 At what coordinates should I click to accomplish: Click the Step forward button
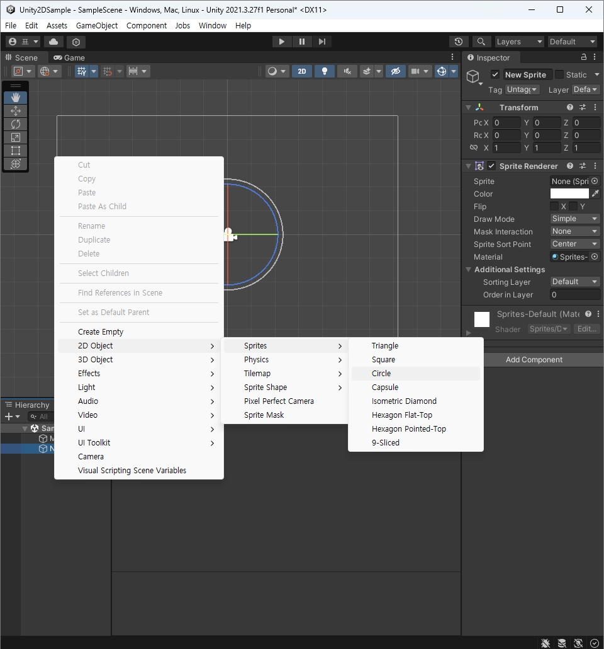322,42
